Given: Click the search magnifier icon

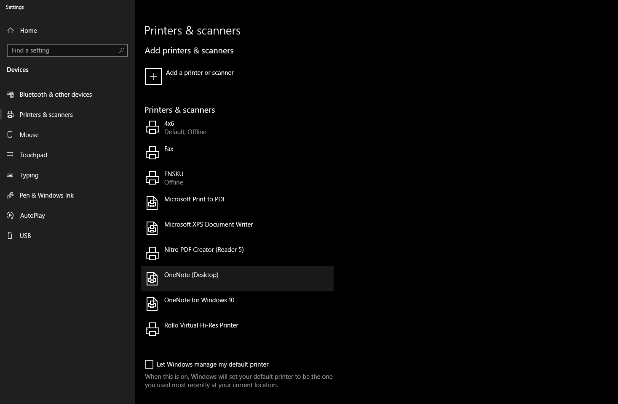Looking at the screenshot, I should (122, 50).
